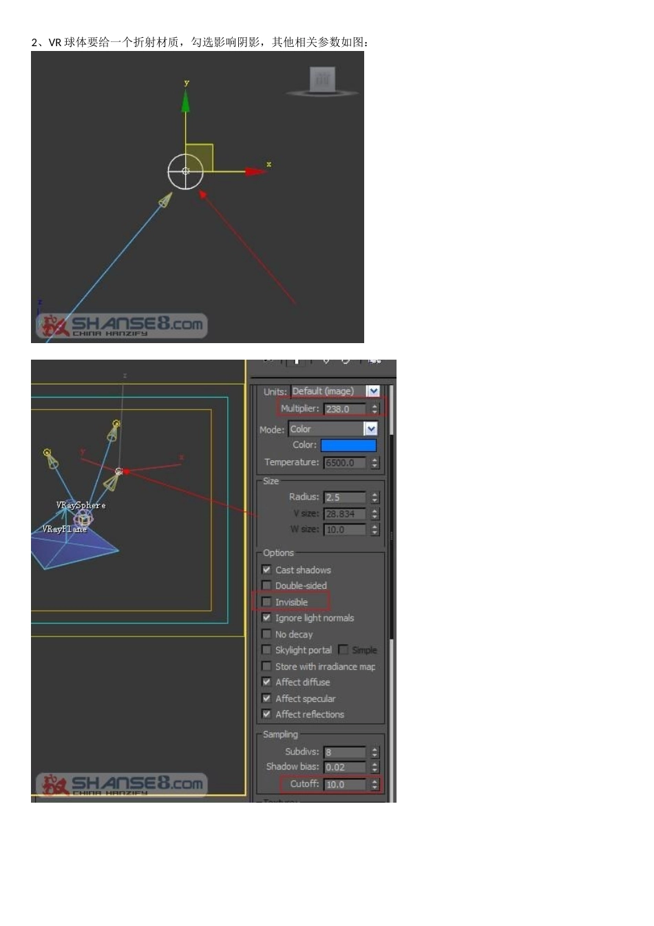The height and width of the screenshot is (926, 654).
Task: Click the Shadow bias field 0.02
Action: tap(346, 767)
